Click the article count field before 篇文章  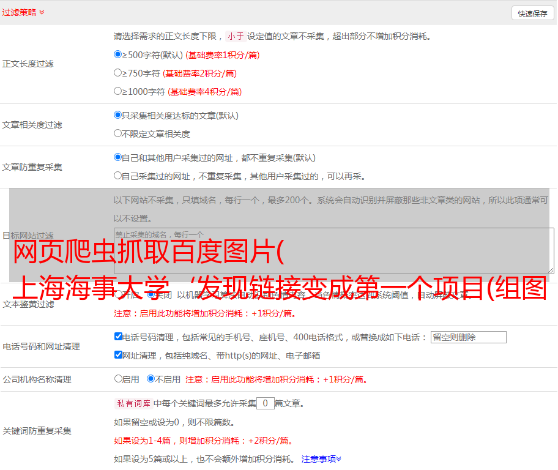click(265, 403)
